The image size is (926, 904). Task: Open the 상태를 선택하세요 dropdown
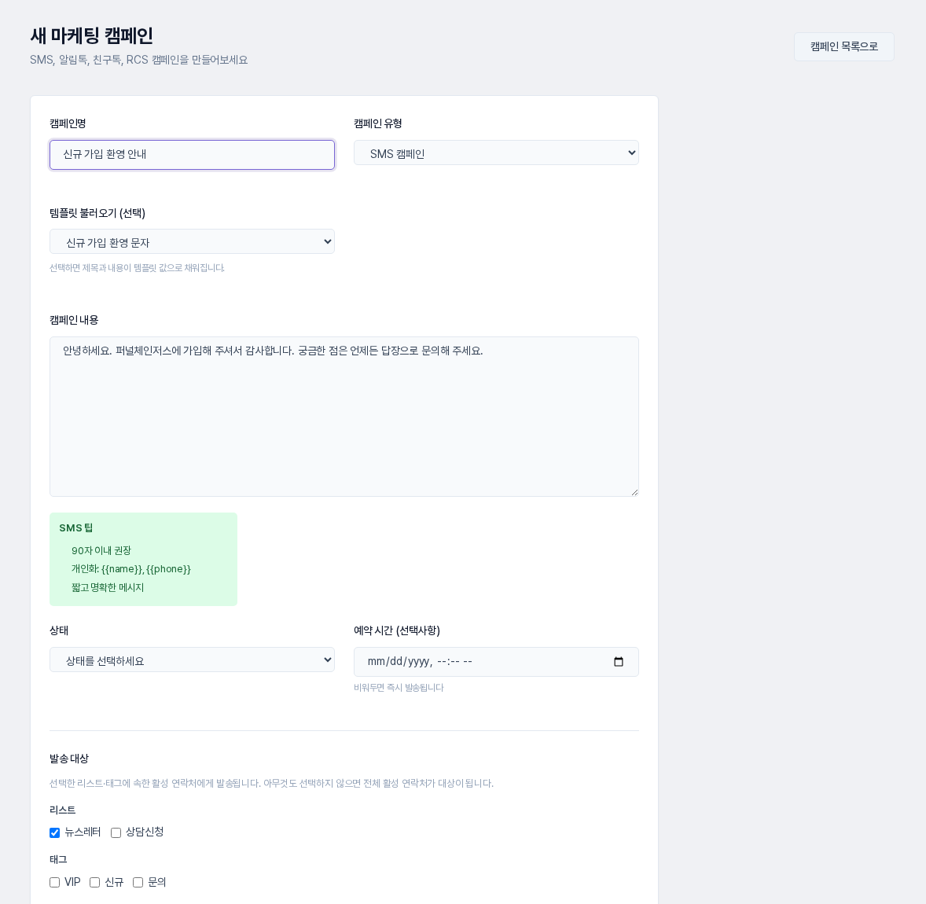pyautogui.click(x=192, y=660)
